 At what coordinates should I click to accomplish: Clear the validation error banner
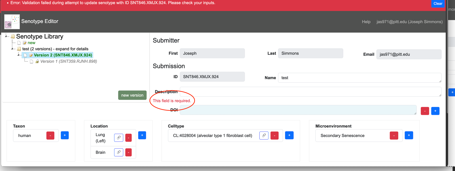[x=438, y=4]
